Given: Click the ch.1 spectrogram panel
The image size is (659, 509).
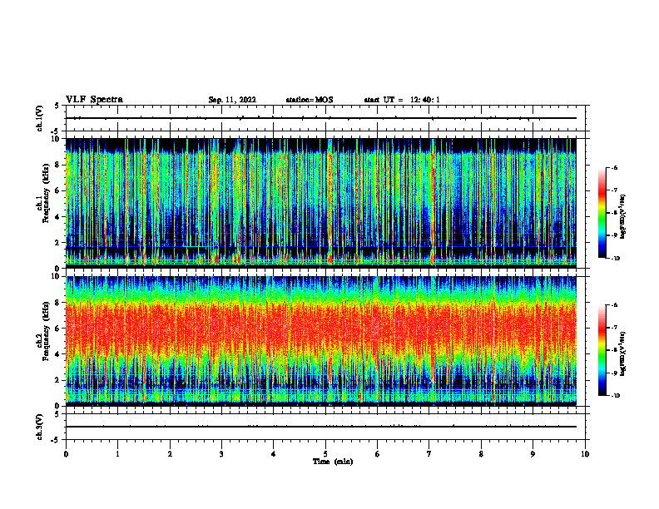Looking at the screenshot, I should point(321,203).
